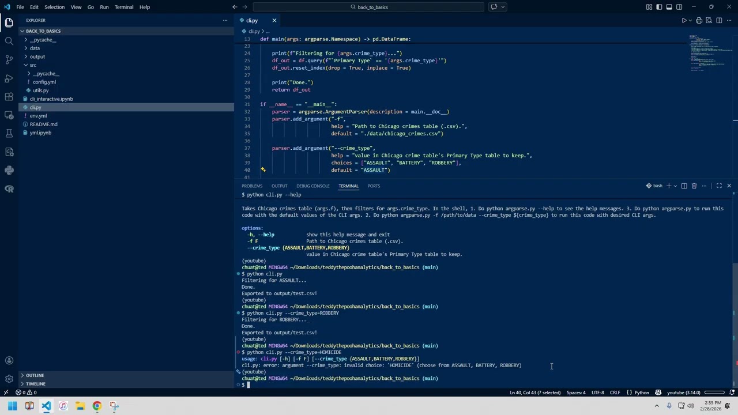738x415 pixels.
Task: Close the cli.py editor tab
Action: coord(274,21)
